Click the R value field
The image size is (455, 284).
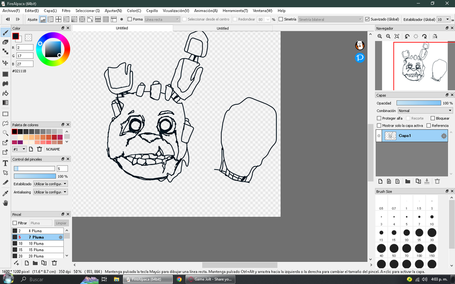(25, 47)
